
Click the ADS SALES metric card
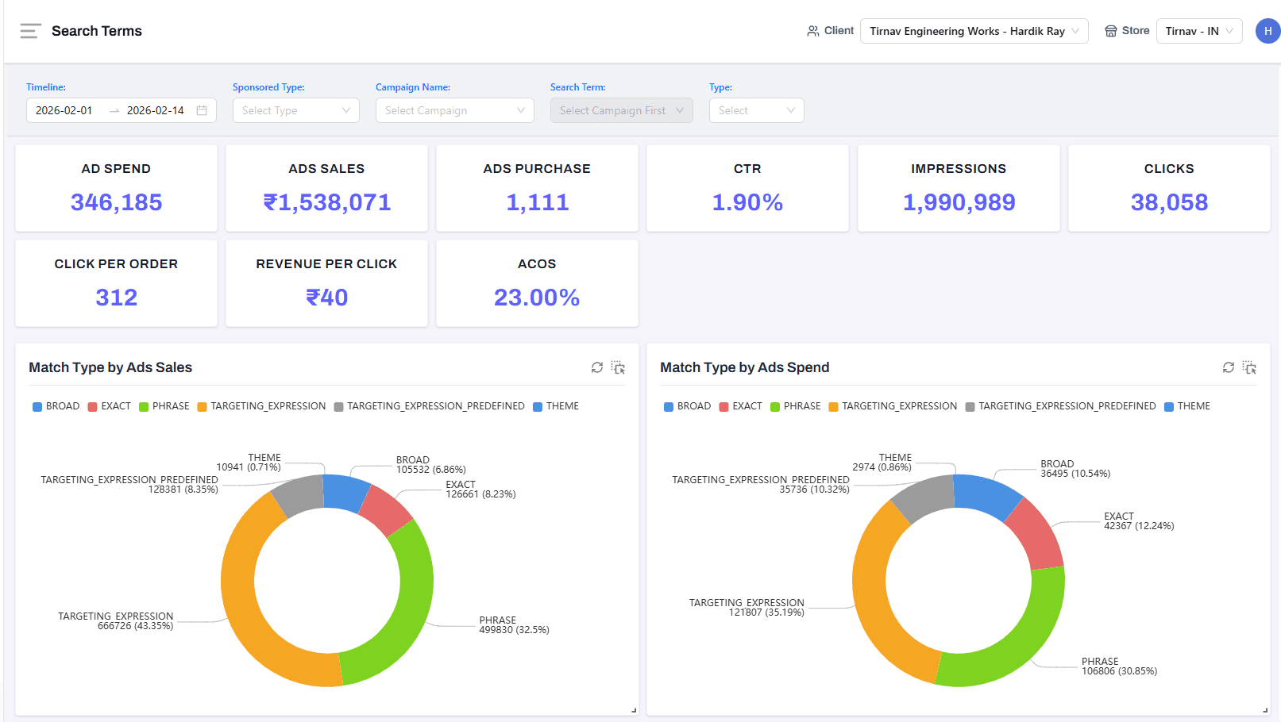(x=326, y=188)
